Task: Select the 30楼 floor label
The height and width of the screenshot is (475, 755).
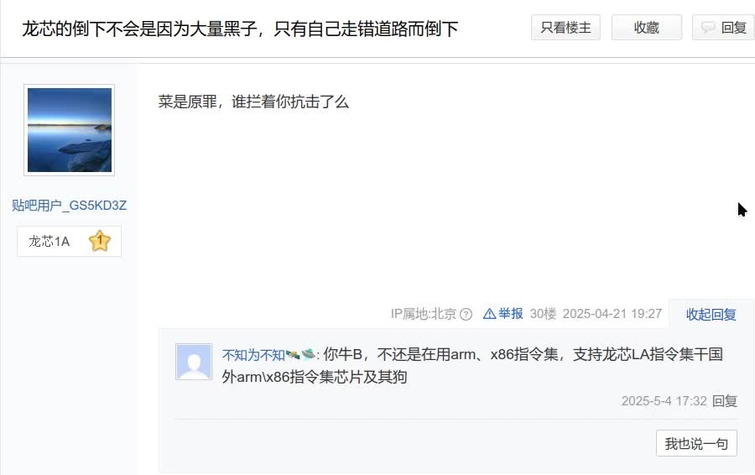Action: pyautogui.click(x=543, y=314)
